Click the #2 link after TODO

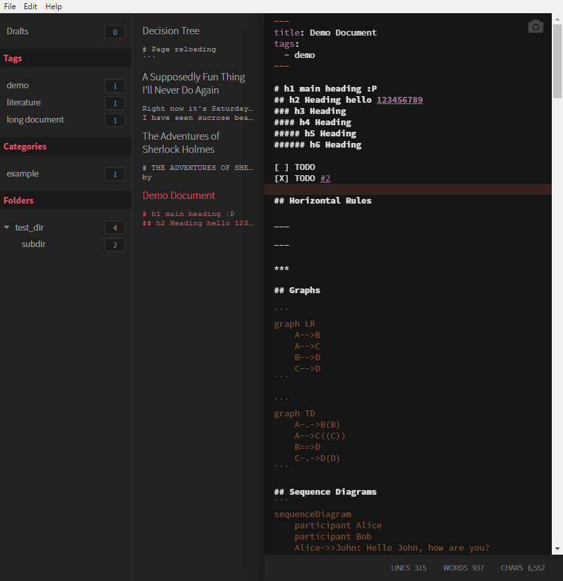click(x=325, y=179)
